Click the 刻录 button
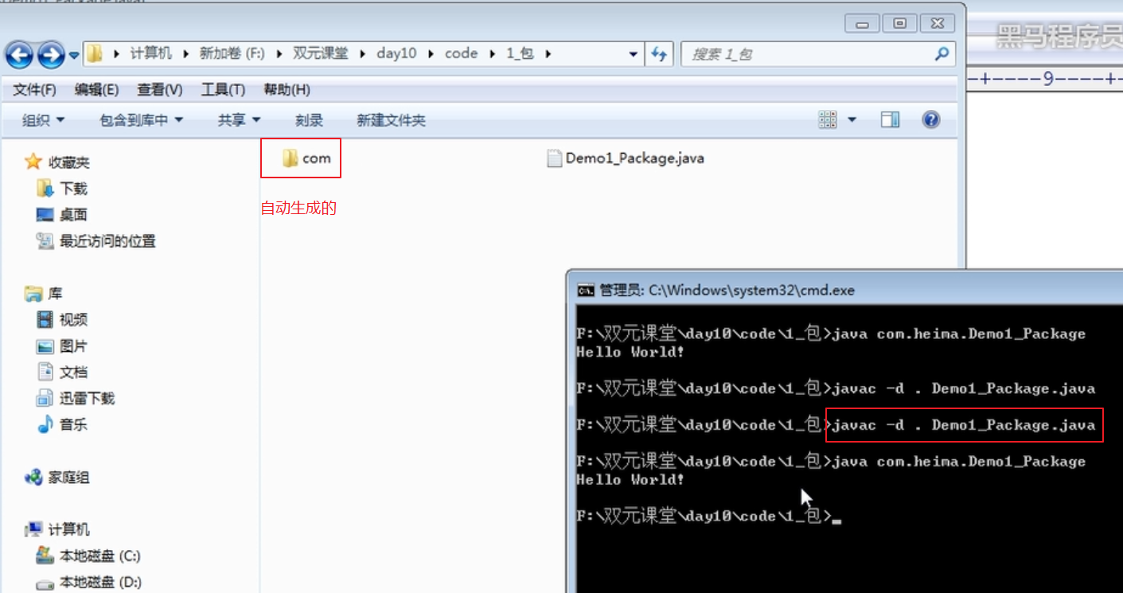 309,120
